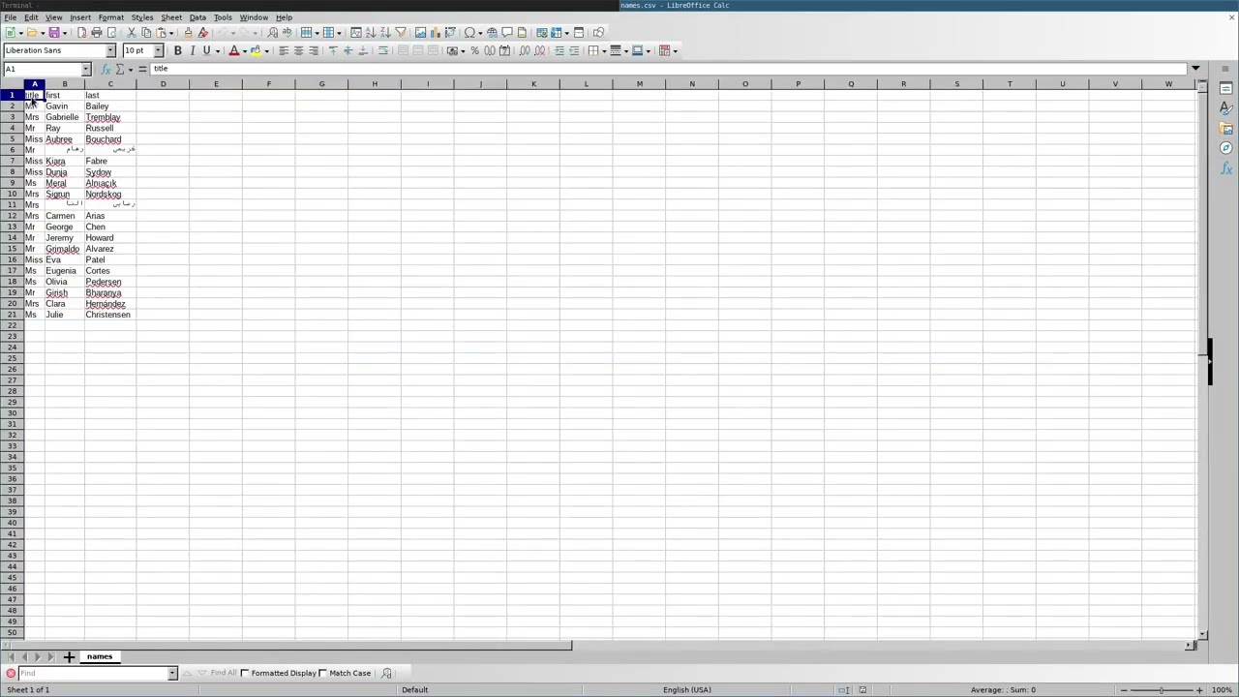Cut the selection with the scissors icon
The width and height of the screenshot is (1239, 697).
tap(131, 32)
